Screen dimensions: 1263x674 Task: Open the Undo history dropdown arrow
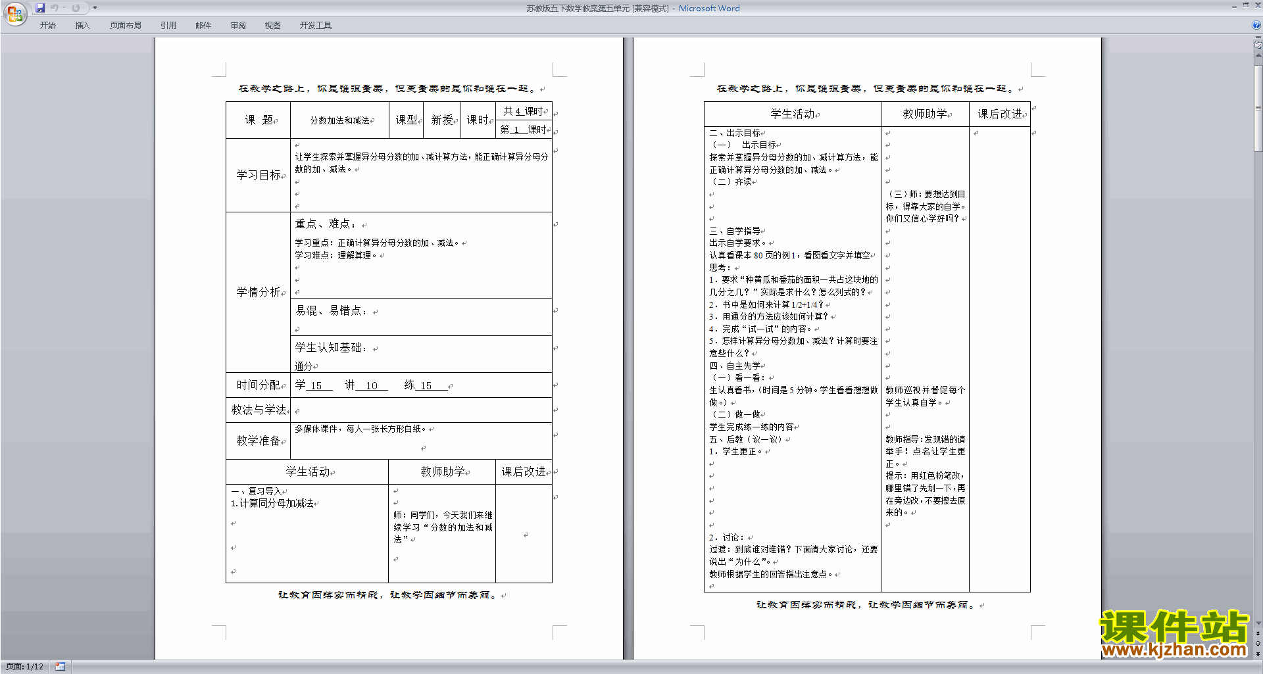point(64,8)
